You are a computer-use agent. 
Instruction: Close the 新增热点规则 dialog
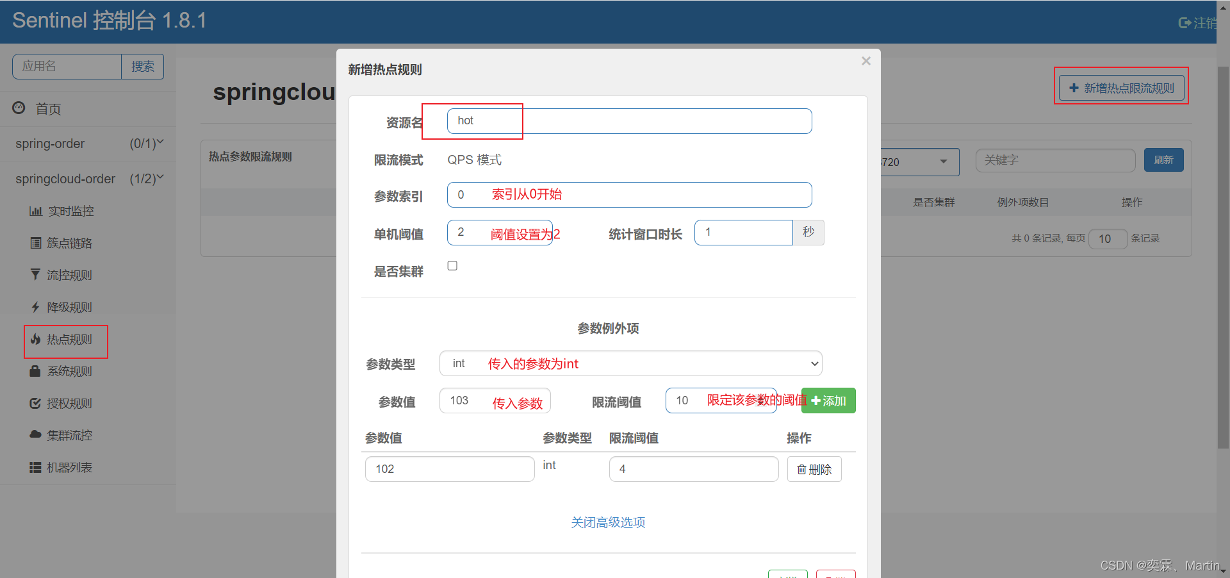pyautogui.click(x=866, y=62)
